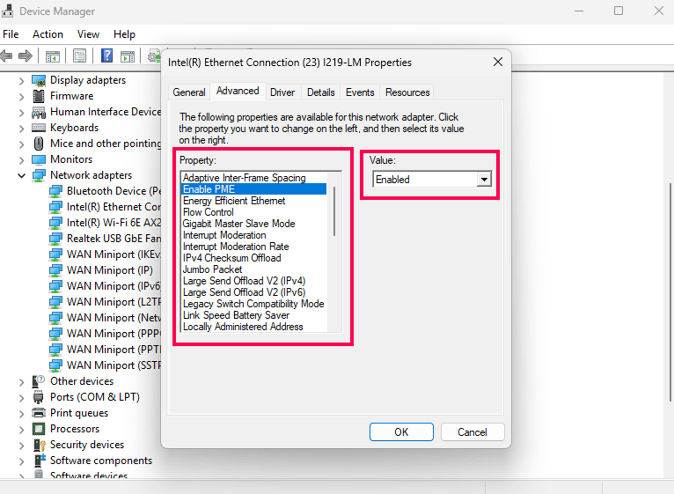
Task: Select Energy Efficient Ethernet property
Action: pos(234,201)
